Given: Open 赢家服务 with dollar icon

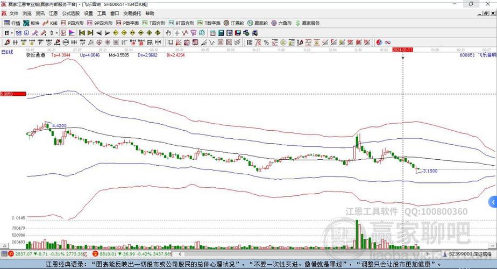Looking at the screenshot, I should 308,23.
